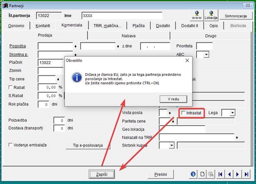This screenshot has height=184, width=256.
Task: Jump to the first partner record
Action: [220, 174]
